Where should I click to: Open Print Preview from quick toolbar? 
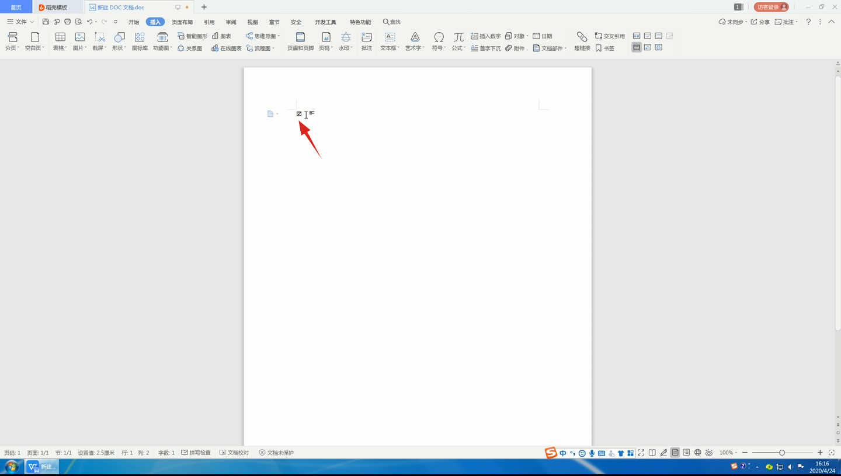[x=79, y=22]
